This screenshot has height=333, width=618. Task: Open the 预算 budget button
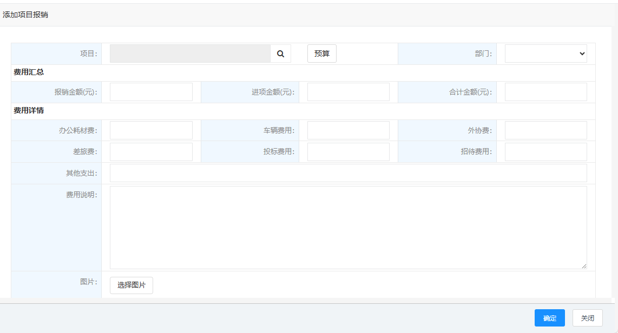point(321,54)
